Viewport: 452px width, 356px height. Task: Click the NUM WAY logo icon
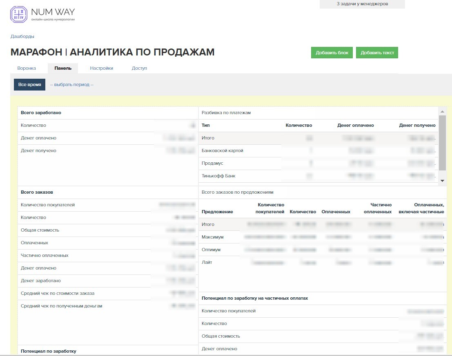19,14
